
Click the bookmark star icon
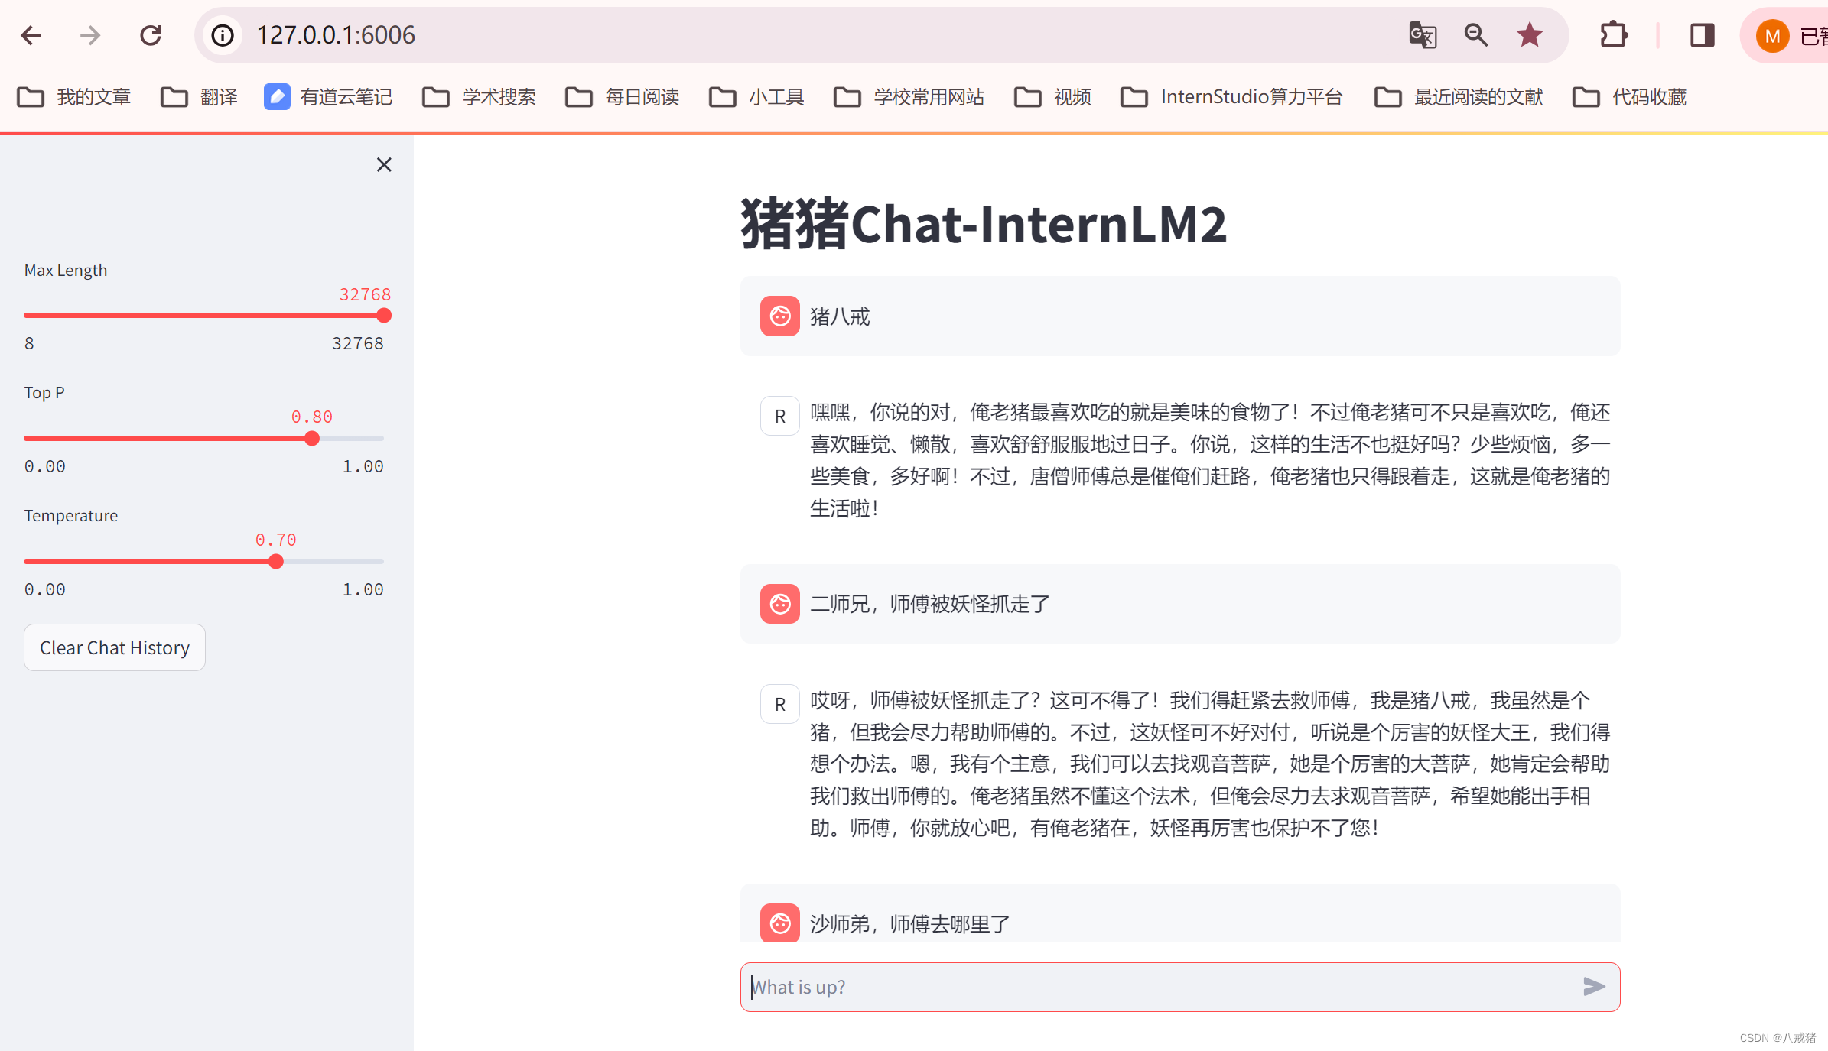1529,35
